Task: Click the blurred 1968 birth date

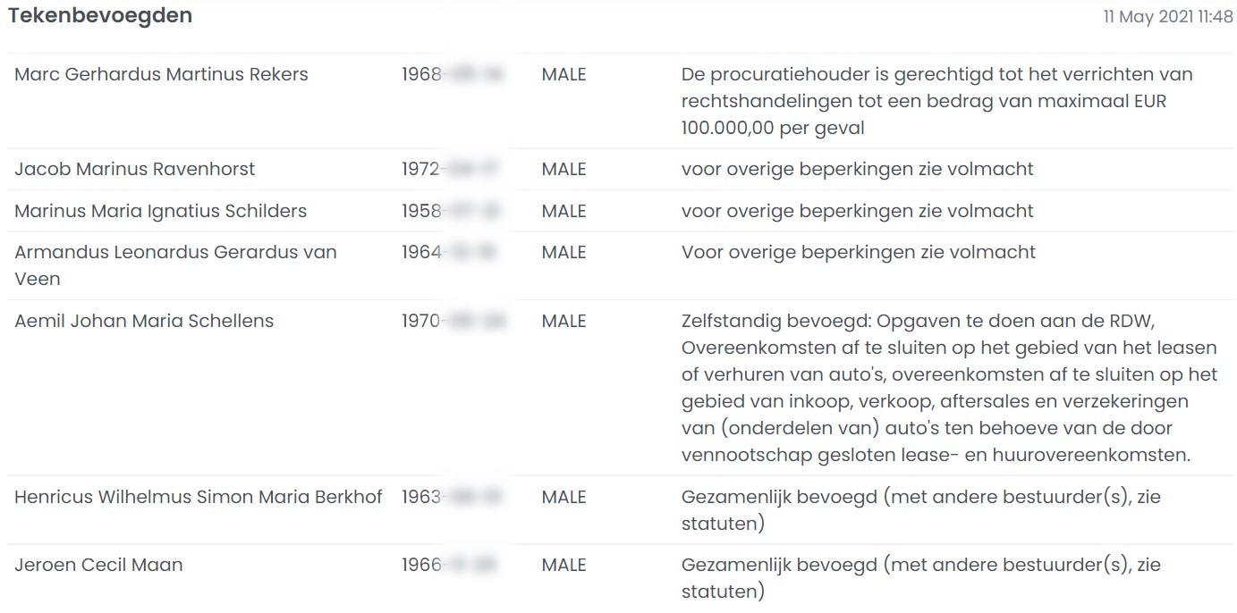Action: (452, 74)
